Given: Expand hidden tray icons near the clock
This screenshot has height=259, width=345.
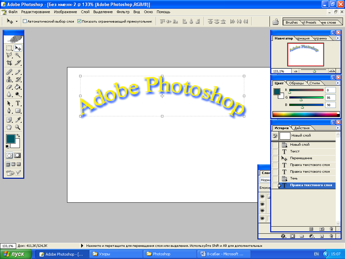Looking at the screenshot, I should [326, 254].
